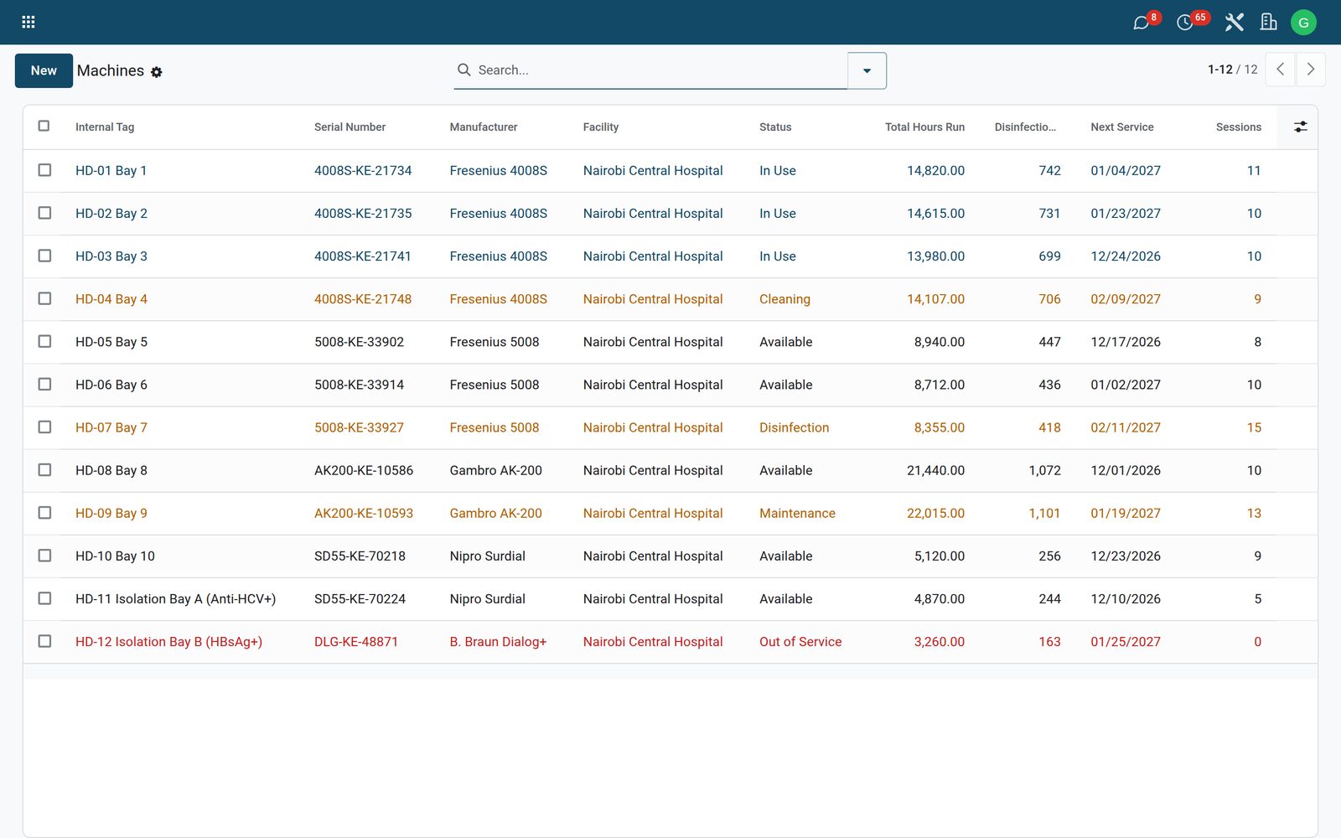
Task: Sort by Total Hours Run column
Action: point(924,127)
